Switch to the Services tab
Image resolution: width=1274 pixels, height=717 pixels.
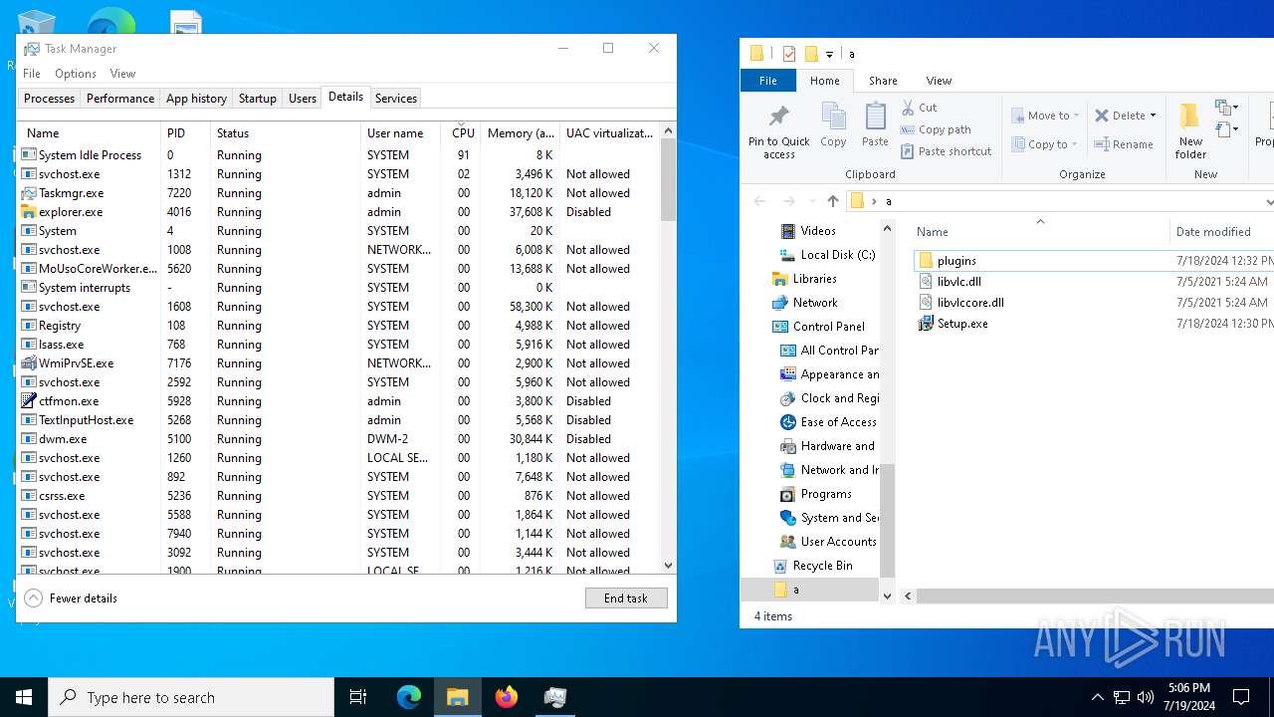click(395, 99)
